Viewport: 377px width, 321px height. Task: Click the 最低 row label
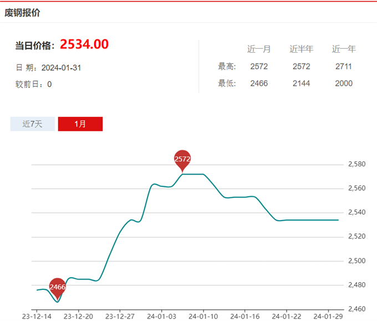tap(227, 83)
